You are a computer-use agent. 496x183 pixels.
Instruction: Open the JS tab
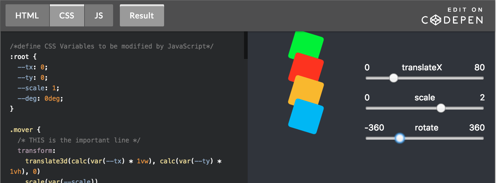[99, 15]
